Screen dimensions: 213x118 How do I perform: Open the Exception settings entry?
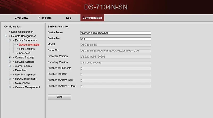pos(21,70)
